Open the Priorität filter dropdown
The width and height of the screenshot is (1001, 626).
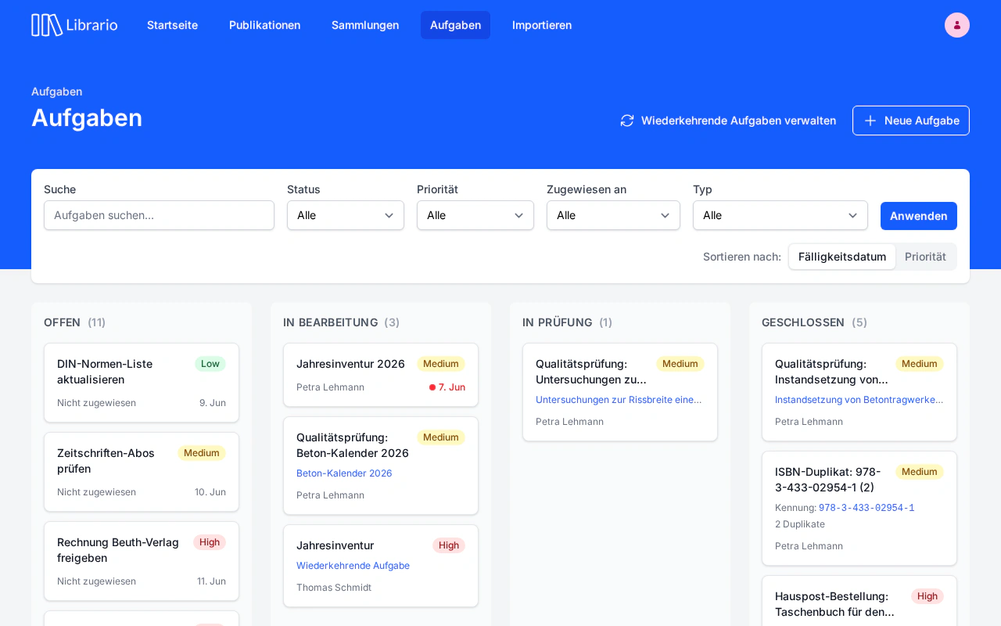click(x=475, y=215)
